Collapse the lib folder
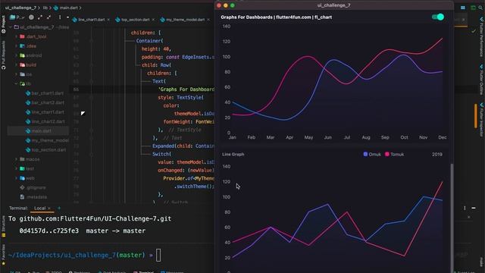 tap(17, 84)
